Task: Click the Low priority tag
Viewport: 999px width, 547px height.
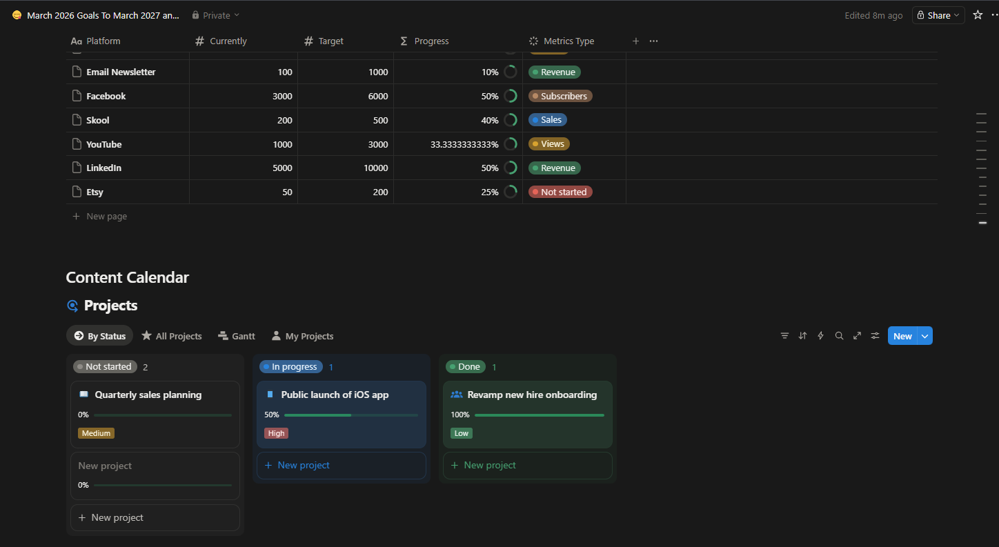Action: (x=462, y=433)
